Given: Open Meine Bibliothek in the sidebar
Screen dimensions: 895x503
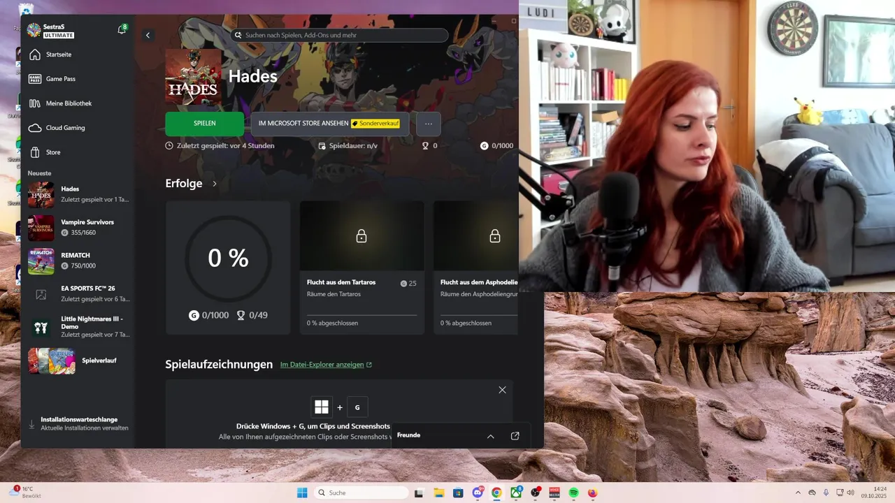Looking at the screenshot, I should 77,103.
